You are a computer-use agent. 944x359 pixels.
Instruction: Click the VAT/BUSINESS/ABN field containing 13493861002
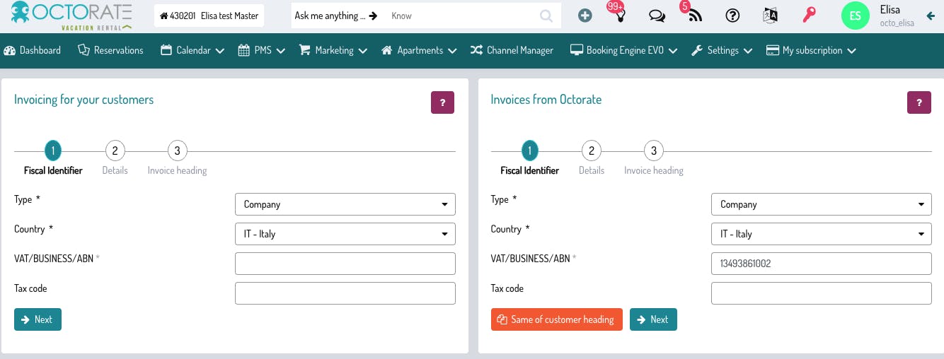pyautogui.click(x=821, y=264)
